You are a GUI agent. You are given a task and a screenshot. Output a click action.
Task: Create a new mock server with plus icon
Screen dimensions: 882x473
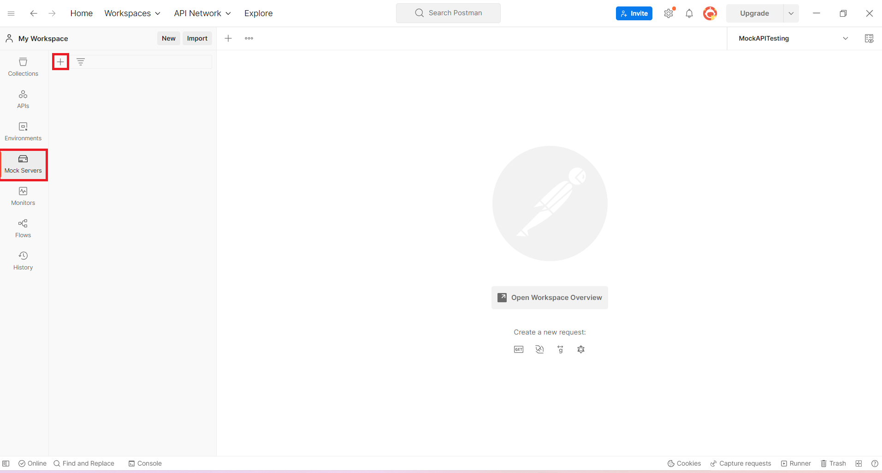[x=60, y=62]
